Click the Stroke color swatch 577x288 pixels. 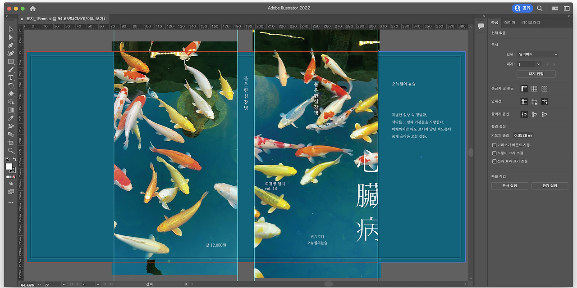13,170
